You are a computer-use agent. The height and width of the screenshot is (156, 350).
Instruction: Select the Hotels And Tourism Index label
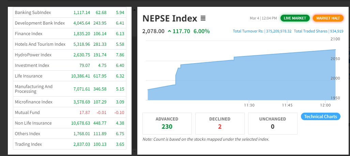point(40,44)
